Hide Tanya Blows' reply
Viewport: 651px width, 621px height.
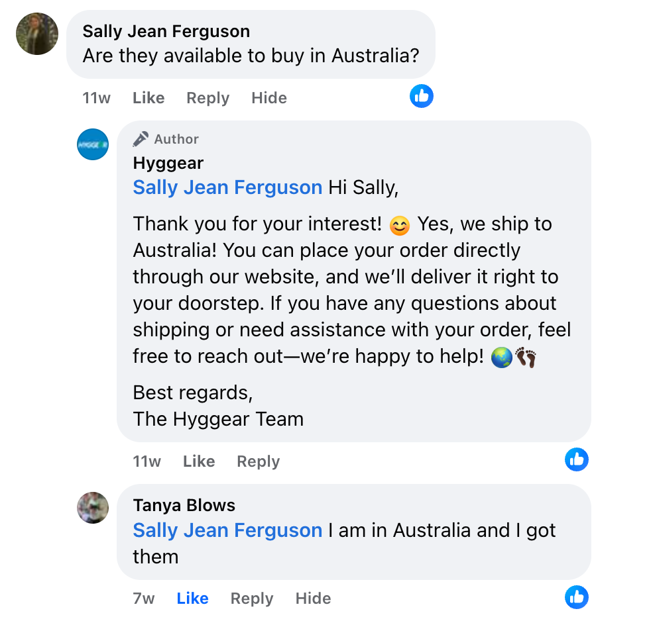point(313,598)
